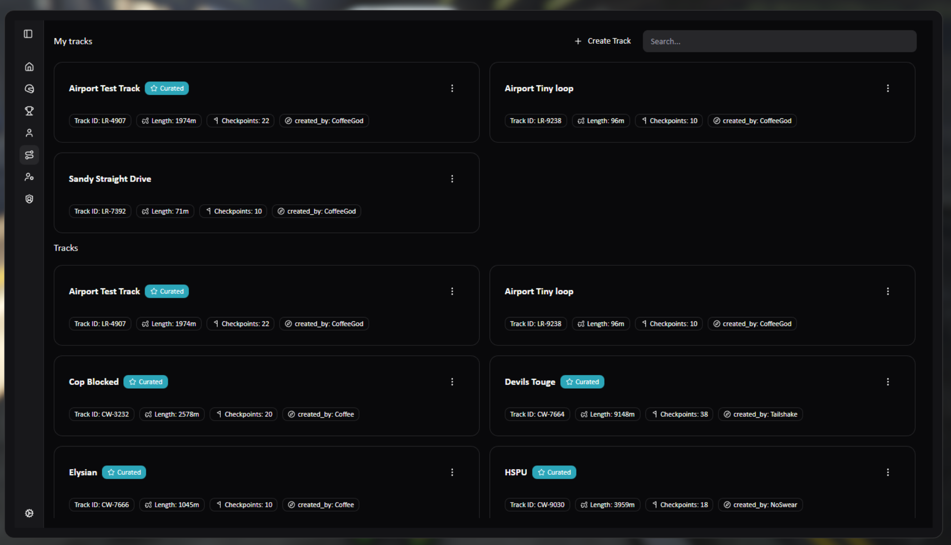Toggle the sidebar panel icon
This screenshot has height=545, width=951.
click(x=28, y=34)
